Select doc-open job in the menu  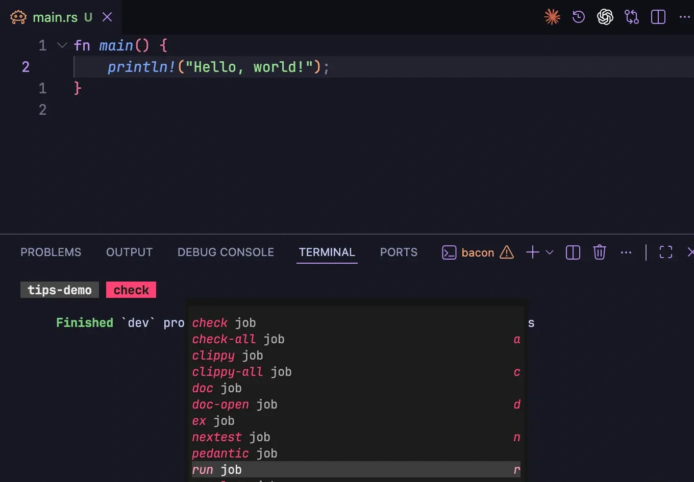tap(356, 404)
